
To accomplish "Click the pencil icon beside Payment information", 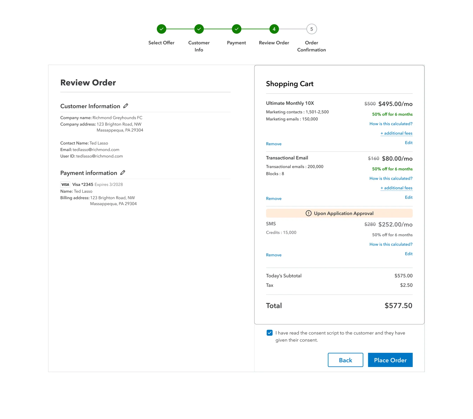I will click(123, 173).
